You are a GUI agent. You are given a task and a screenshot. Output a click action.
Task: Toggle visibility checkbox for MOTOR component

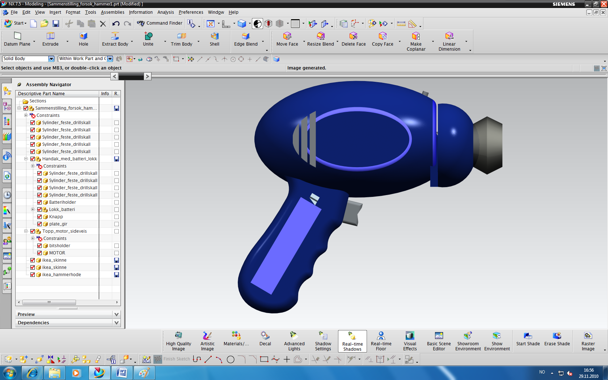39,253
